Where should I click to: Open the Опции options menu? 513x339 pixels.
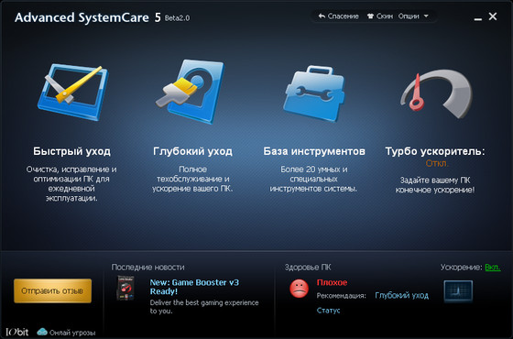409,16
